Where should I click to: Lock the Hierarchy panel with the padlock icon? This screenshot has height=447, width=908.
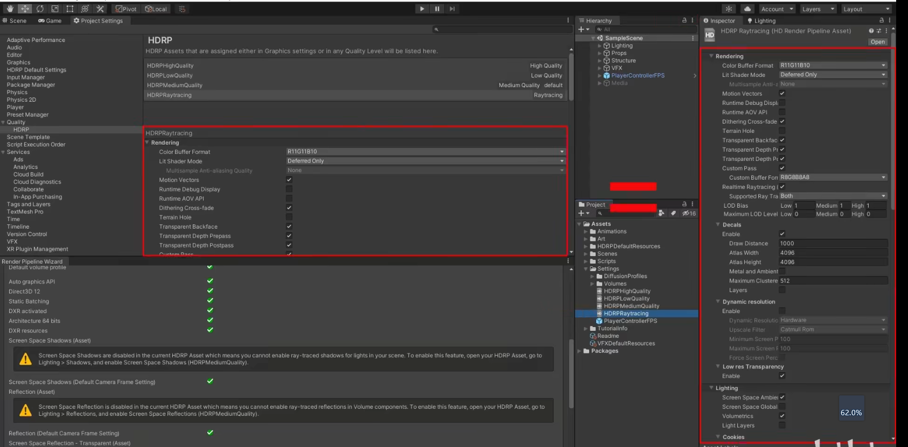pyautogui.click(x=685, y=20)
